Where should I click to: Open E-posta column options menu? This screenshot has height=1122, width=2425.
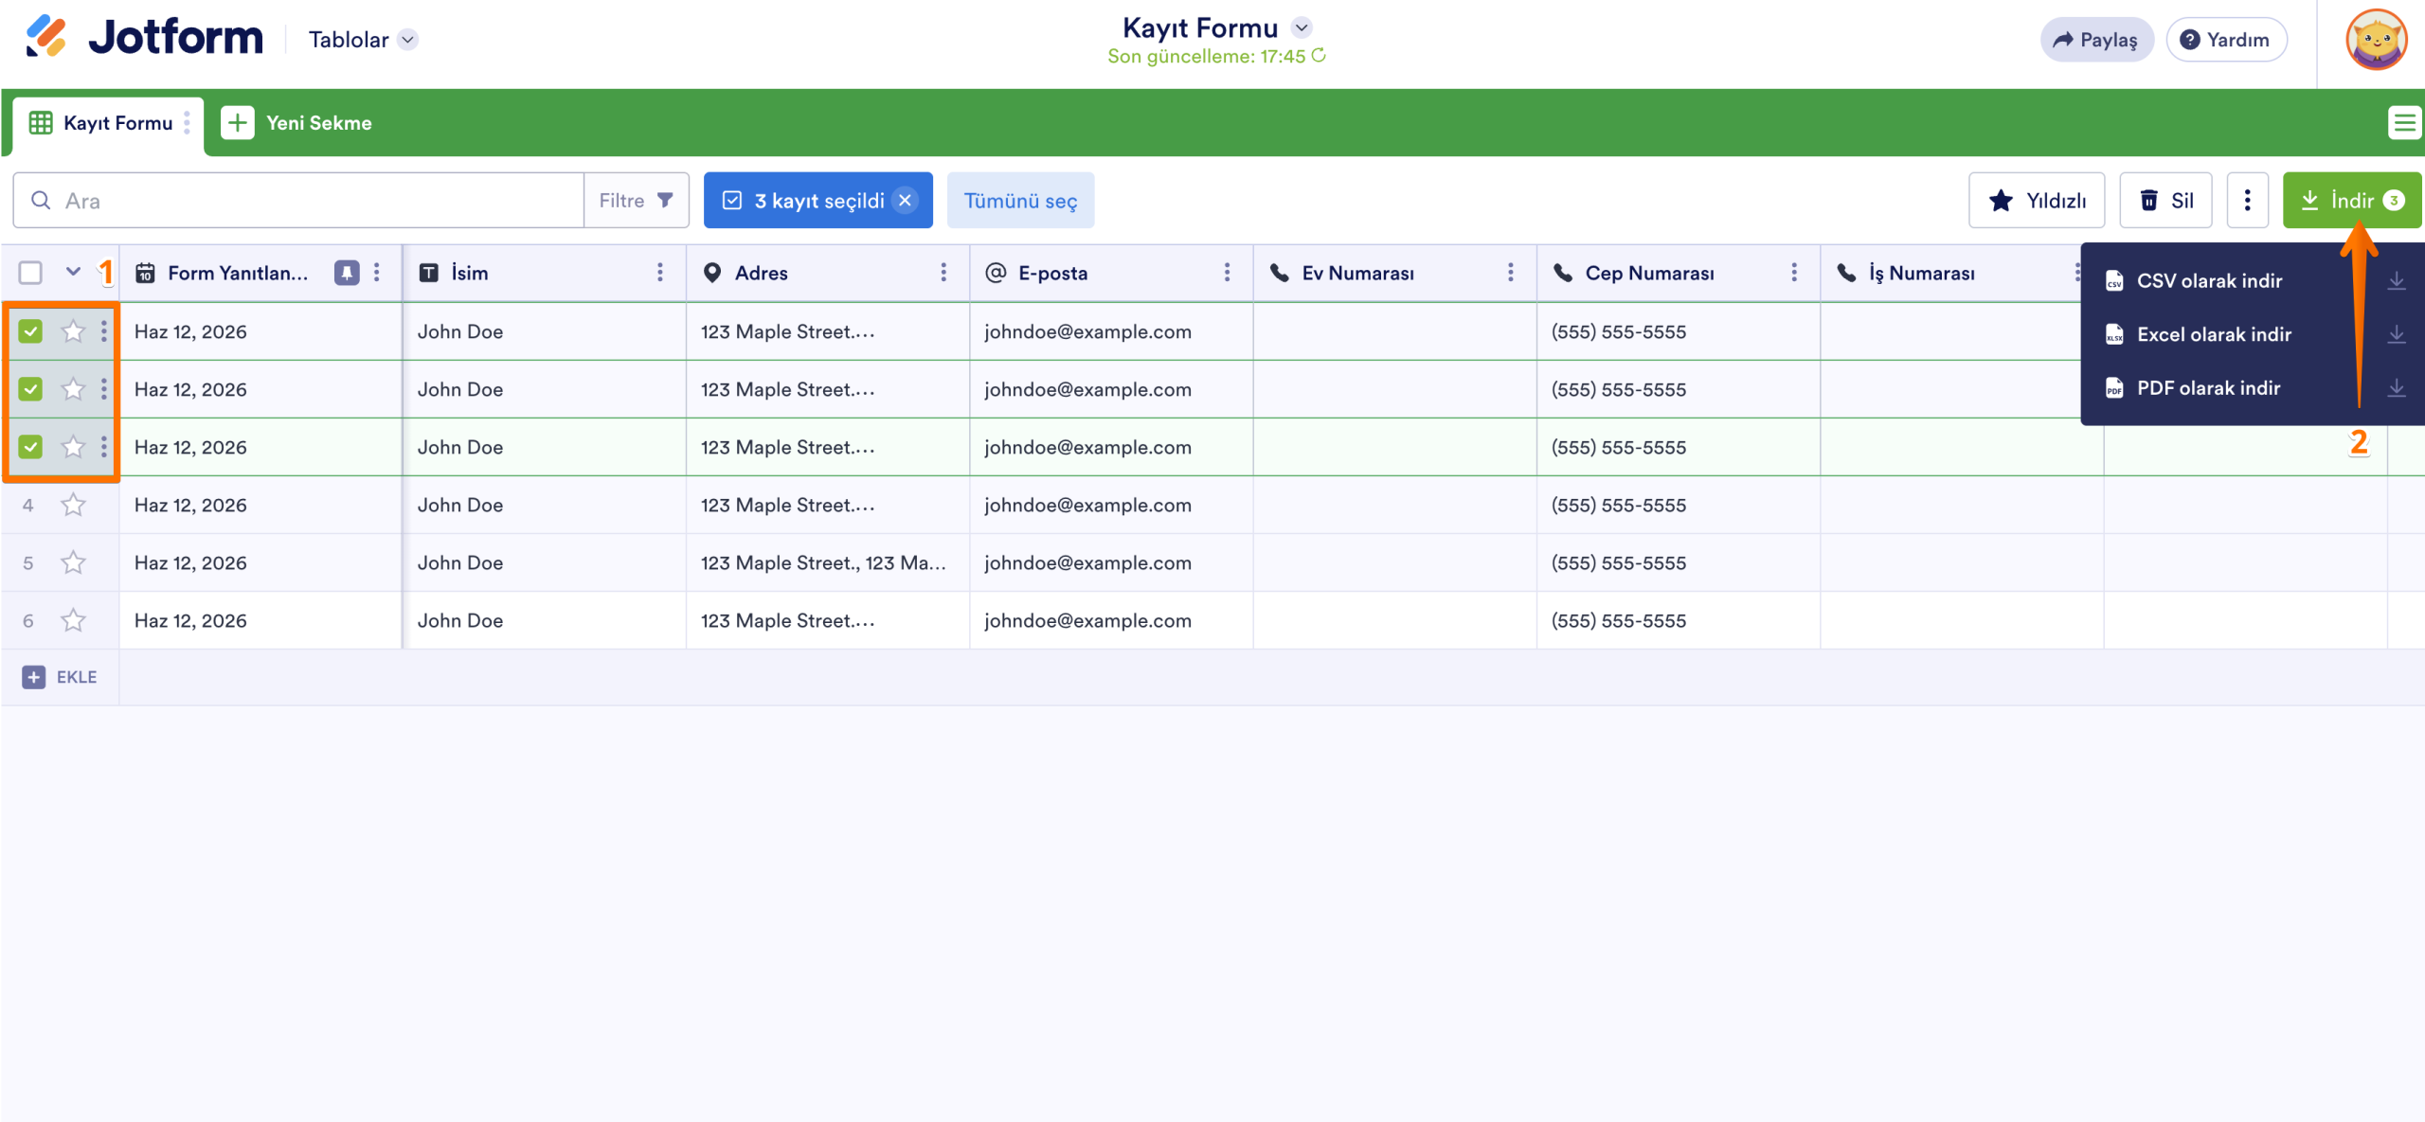click(1227, 273)
